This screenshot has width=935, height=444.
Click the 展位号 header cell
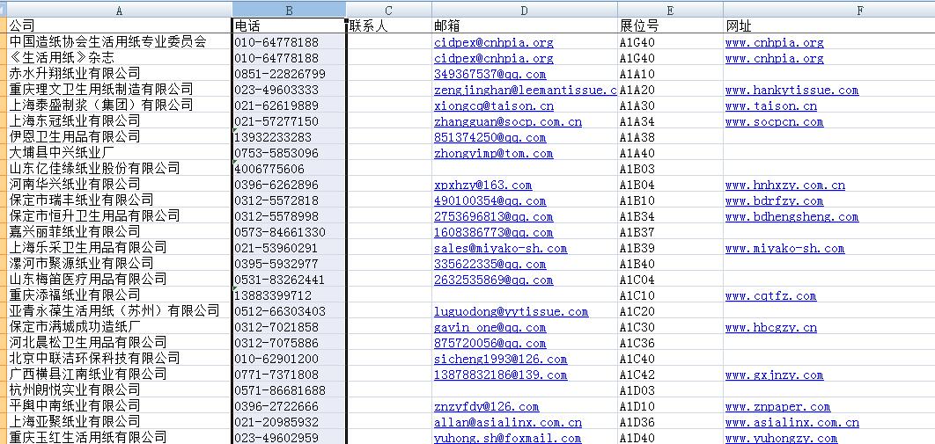[670, 26]
